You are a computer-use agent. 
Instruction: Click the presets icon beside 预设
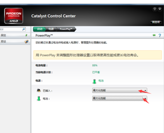point(27,41)
